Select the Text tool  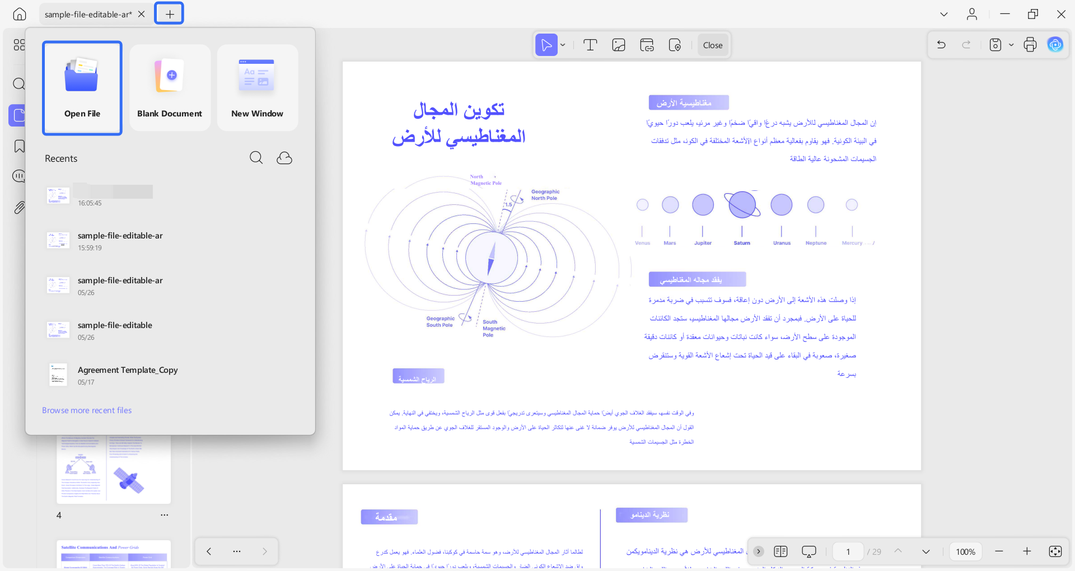[x=590, y=45]
